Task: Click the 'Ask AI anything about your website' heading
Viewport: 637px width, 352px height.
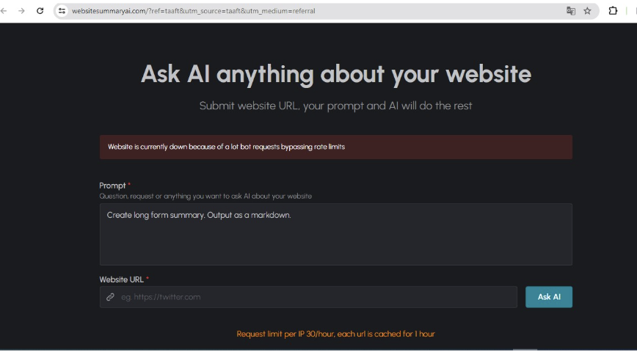Action: (x=335, y=74)
